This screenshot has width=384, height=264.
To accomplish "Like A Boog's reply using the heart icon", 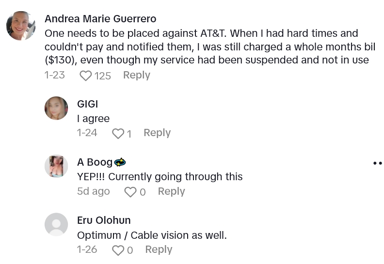I will (x=130, y=192).
